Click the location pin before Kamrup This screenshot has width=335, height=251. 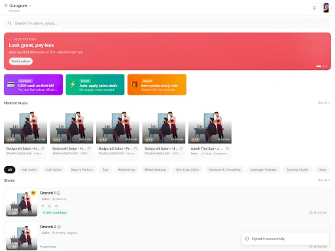(54, 199)
